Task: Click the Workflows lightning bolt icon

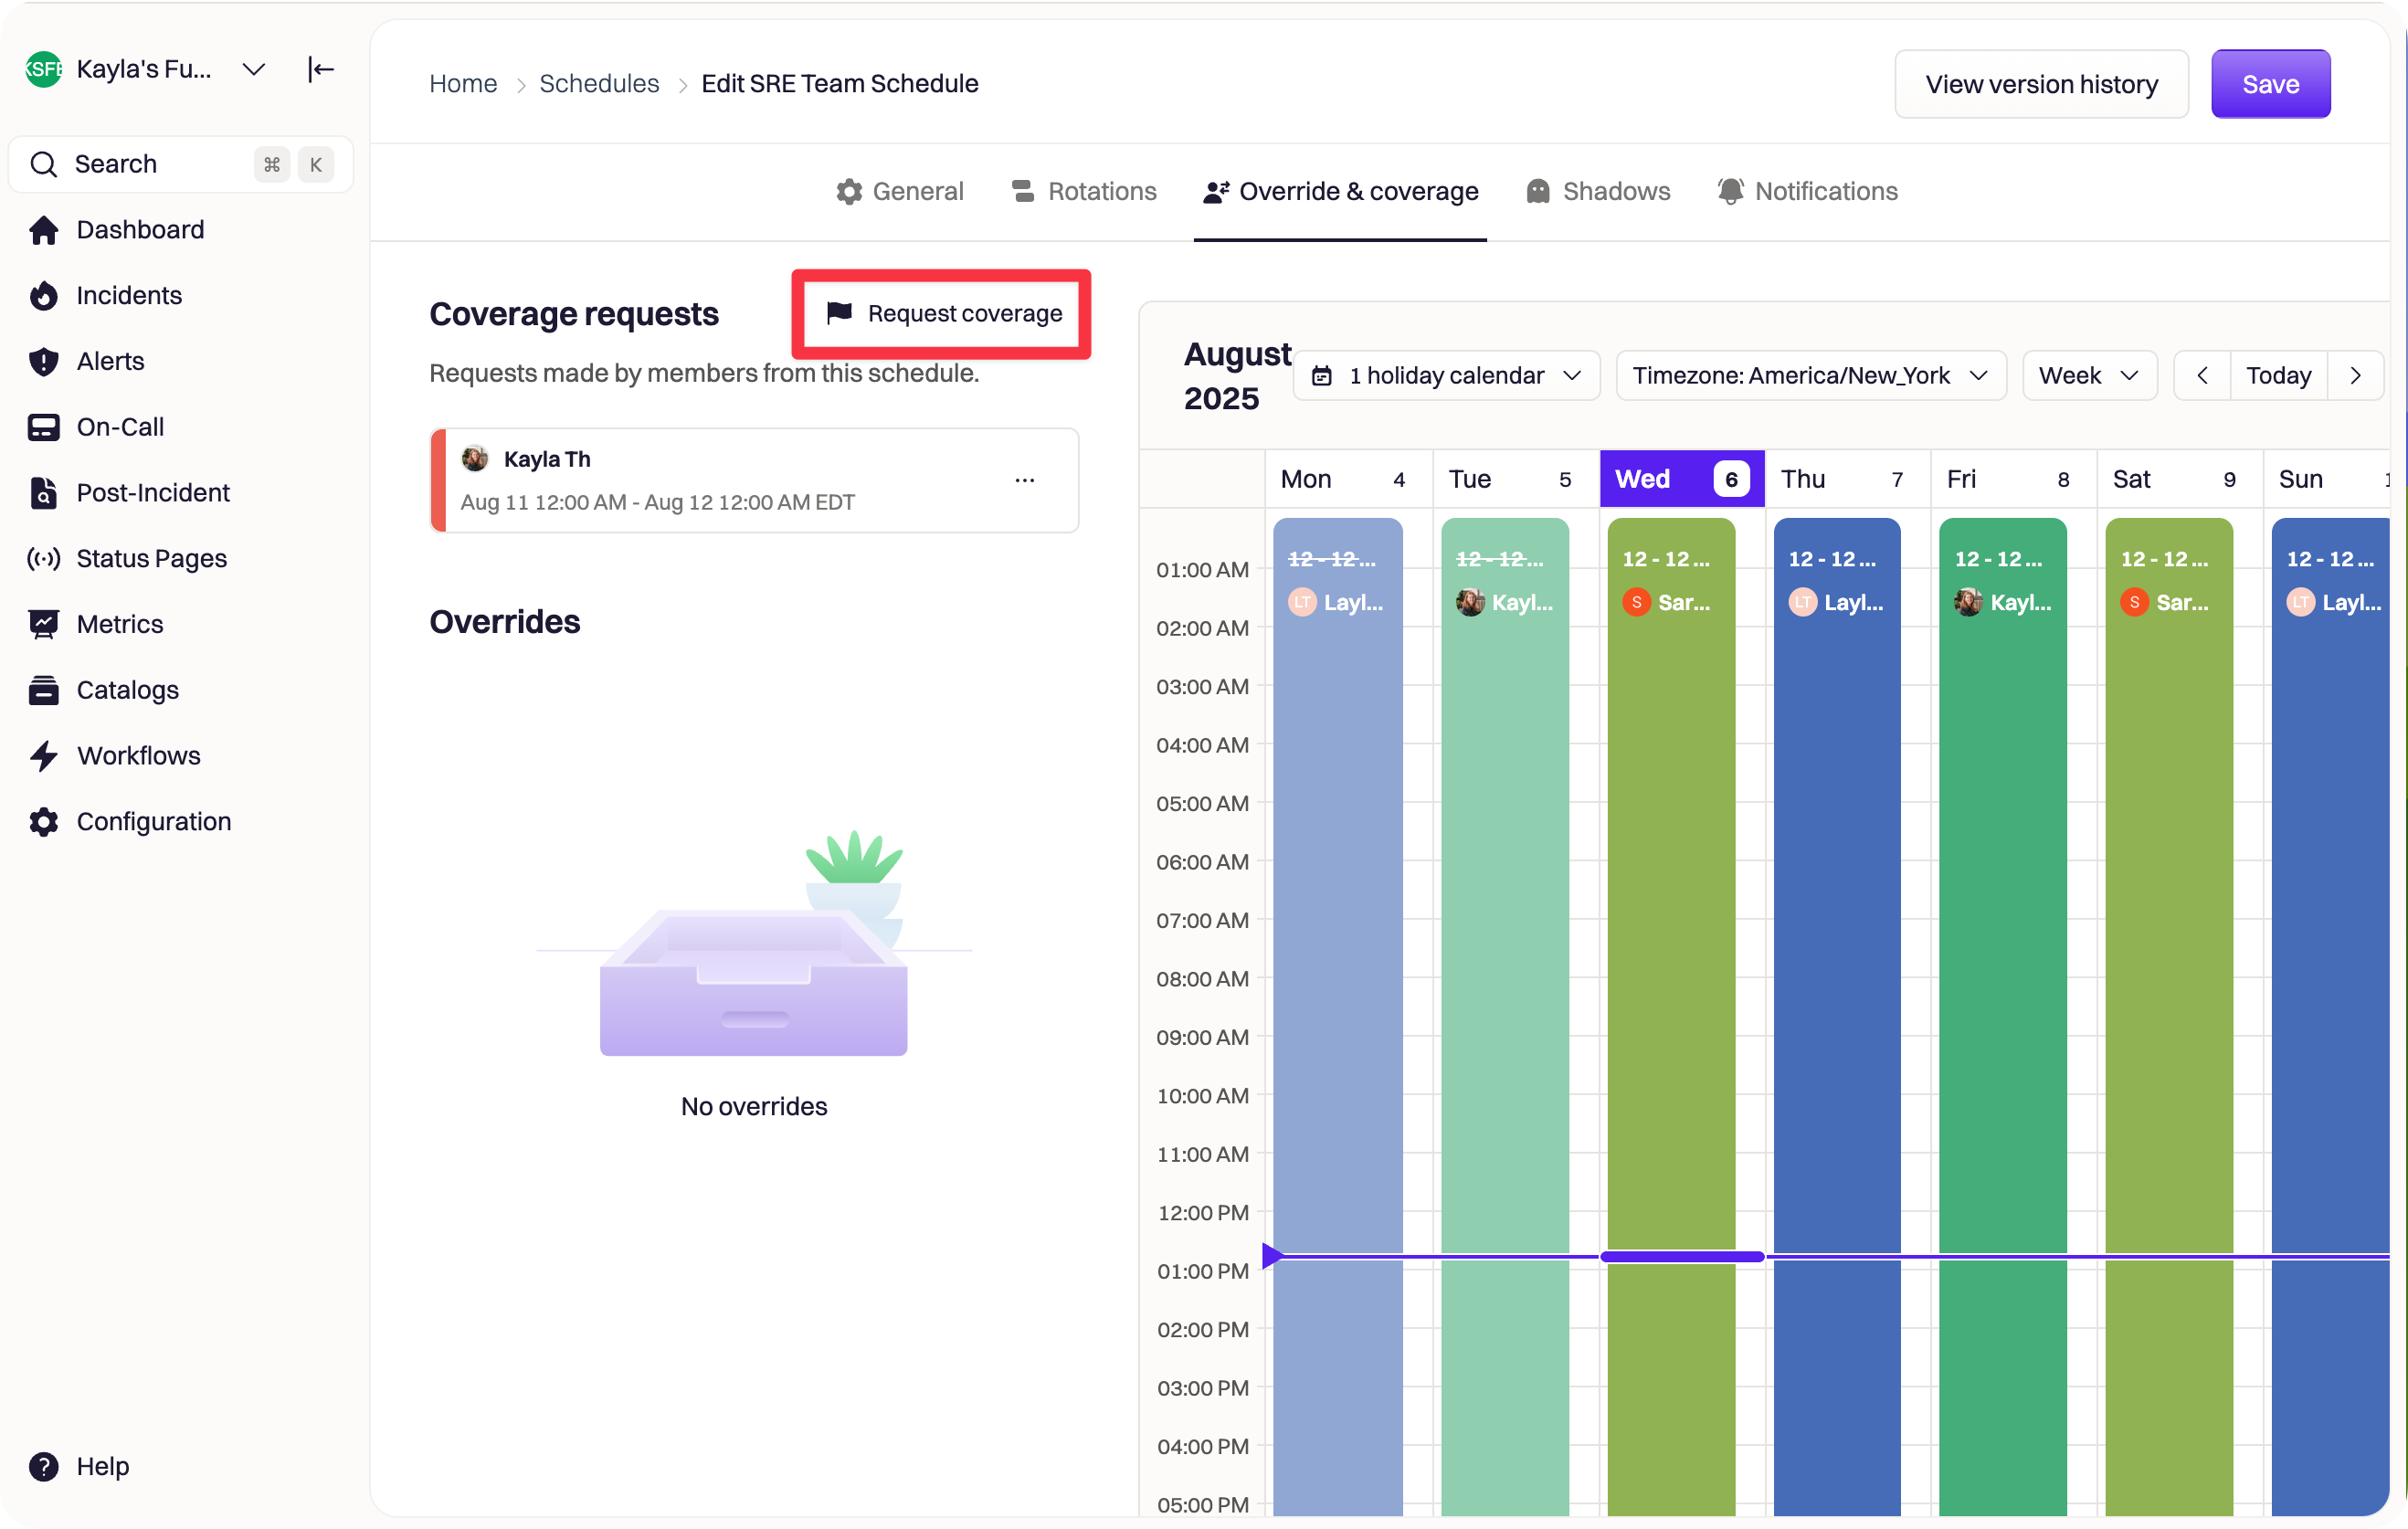Action: tap(43, 756)
